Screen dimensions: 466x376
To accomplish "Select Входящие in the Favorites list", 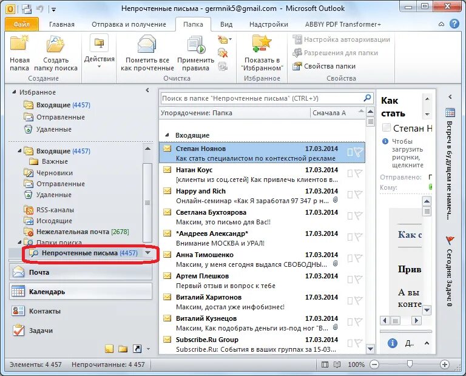I will coord(57,105).
